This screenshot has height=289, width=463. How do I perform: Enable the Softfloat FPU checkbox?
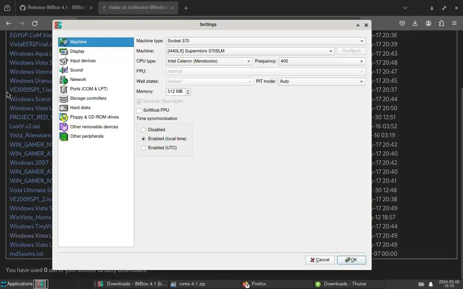point(139,111)
